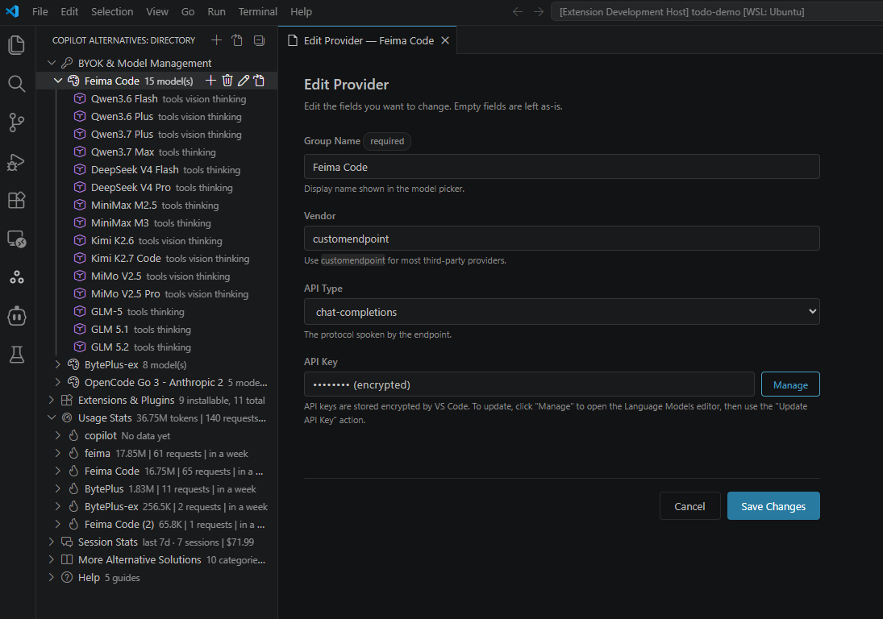Expand the Session Stats section
This screenshot has width=883, height=619.
pos(52,542)
